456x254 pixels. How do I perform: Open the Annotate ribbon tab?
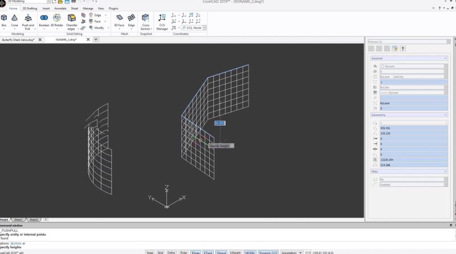coord(60,9)
